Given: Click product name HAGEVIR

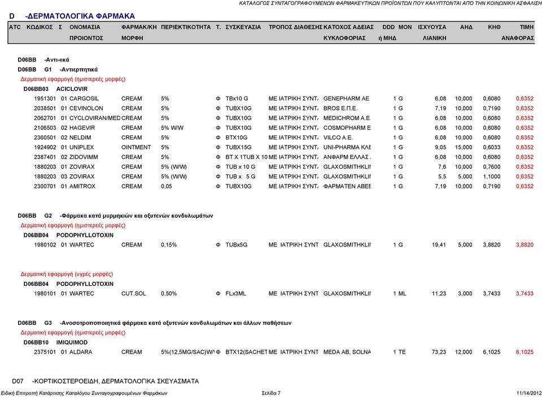Looking at the screenshot, I should pos(82,128).
